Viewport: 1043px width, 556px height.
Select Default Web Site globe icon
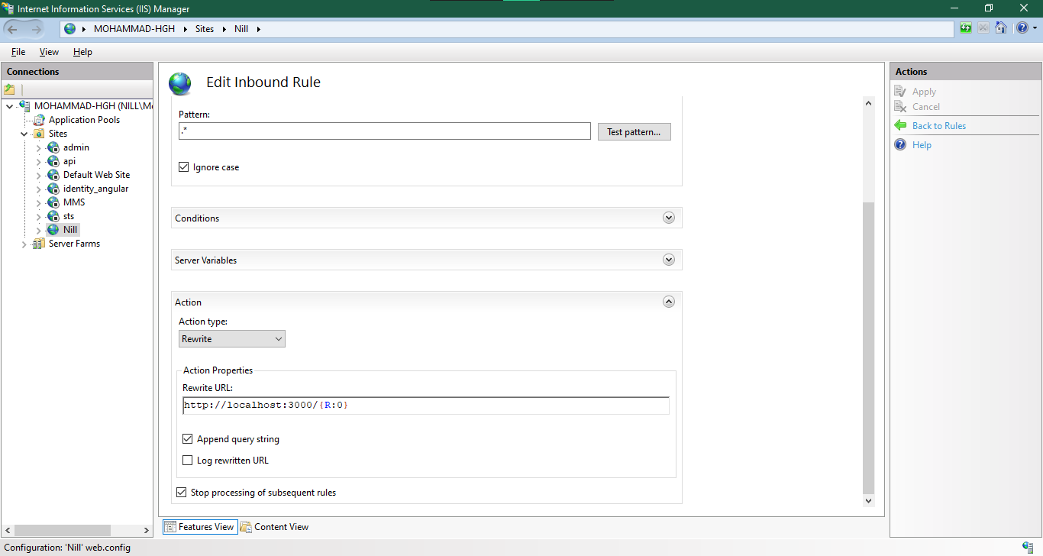(x=53, y=175)
